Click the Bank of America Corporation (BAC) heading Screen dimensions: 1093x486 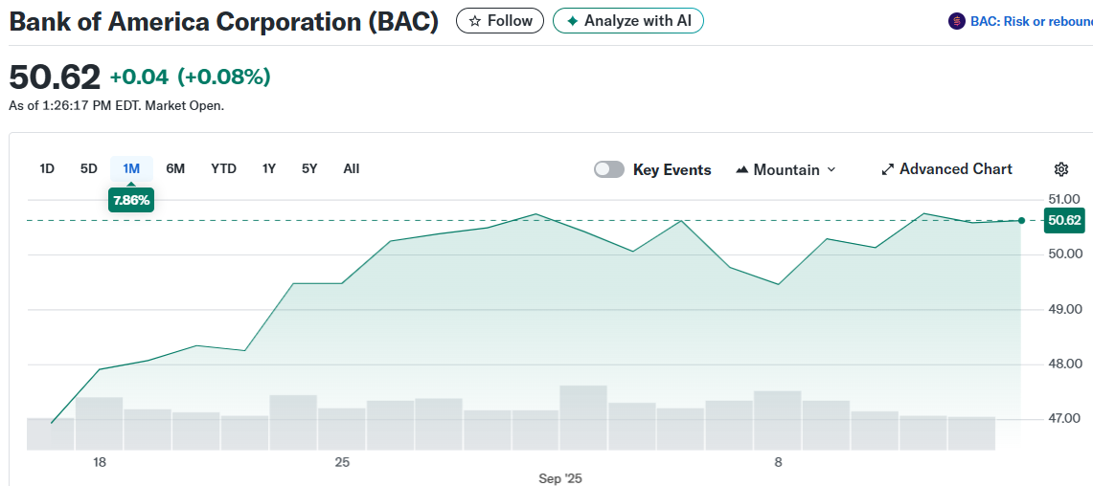tap(224, 22)
